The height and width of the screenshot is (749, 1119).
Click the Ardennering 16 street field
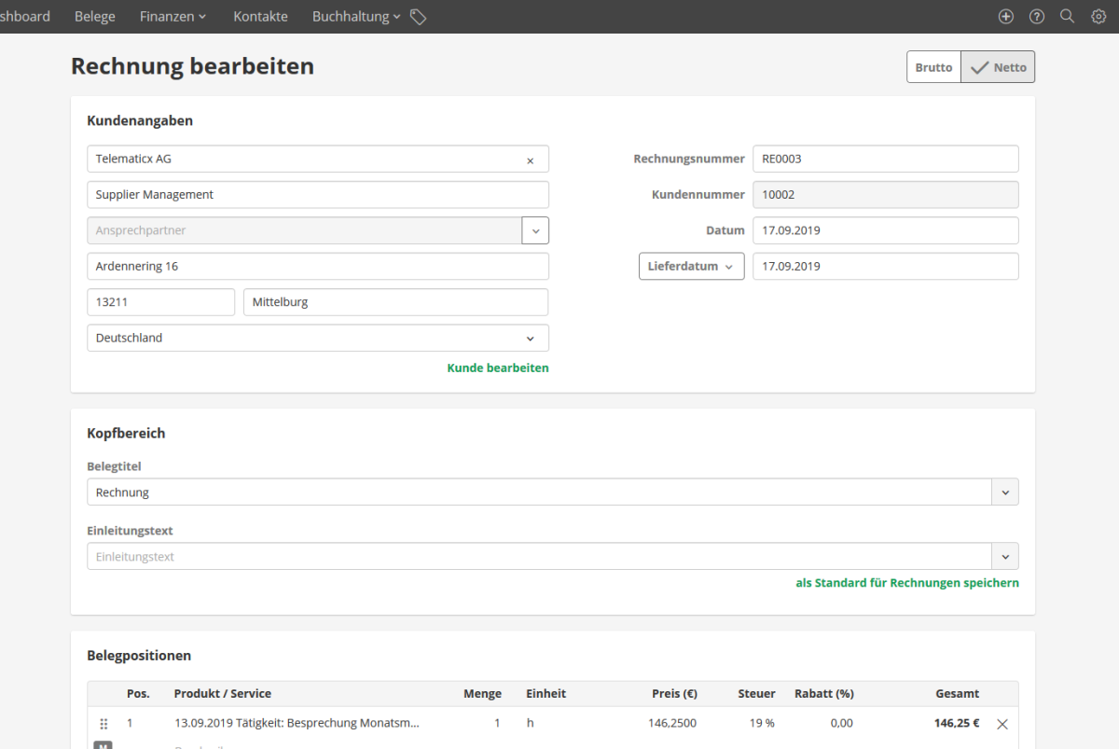[x=318, y=267]
